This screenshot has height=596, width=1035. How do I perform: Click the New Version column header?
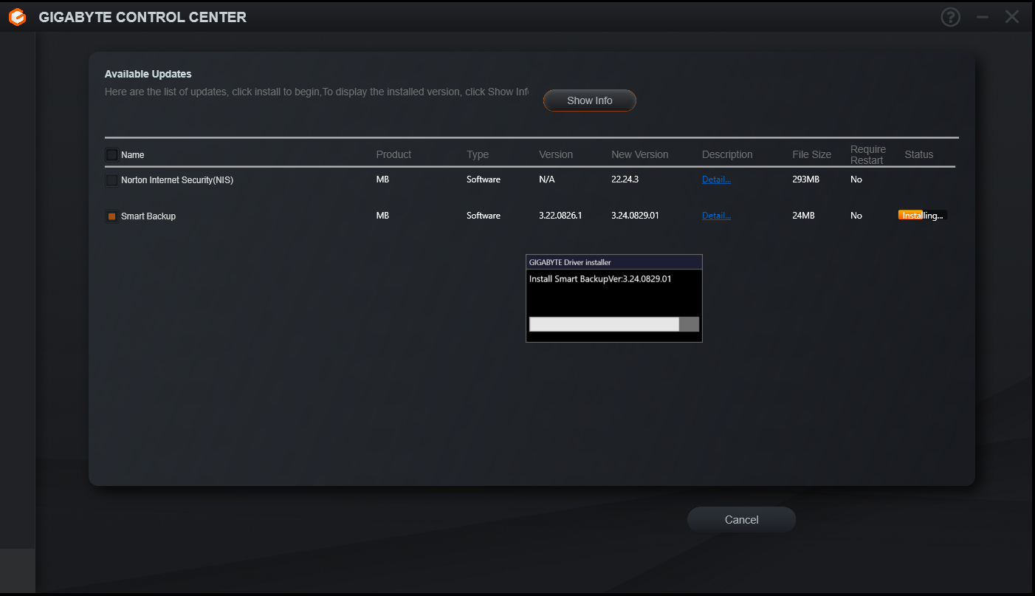tap(639, 154)
